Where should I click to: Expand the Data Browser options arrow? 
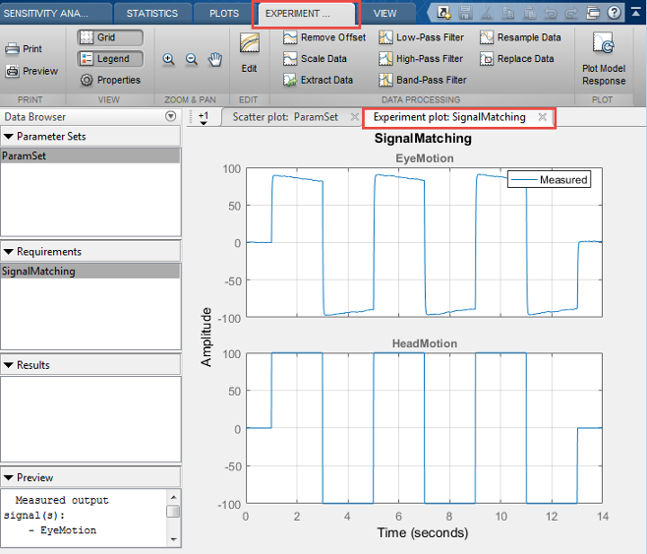(171, 117)
